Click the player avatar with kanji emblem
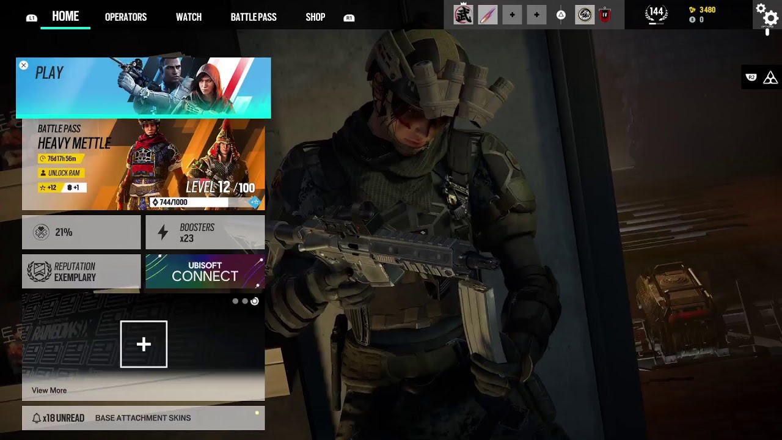 pos(463,15)
